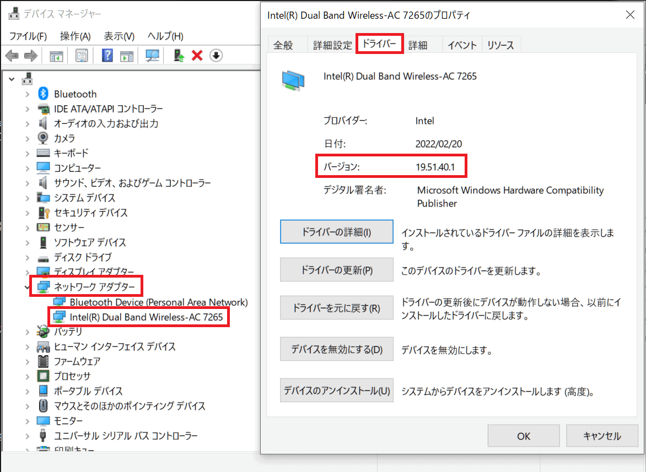Click the circled down-arrow disable device icon

(216, 55)
